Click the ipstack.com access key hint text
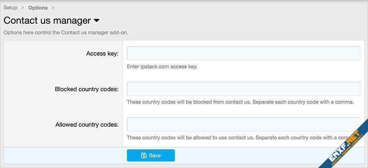The height and width of the screenshot is (168, 368). [x=162, y=66]
